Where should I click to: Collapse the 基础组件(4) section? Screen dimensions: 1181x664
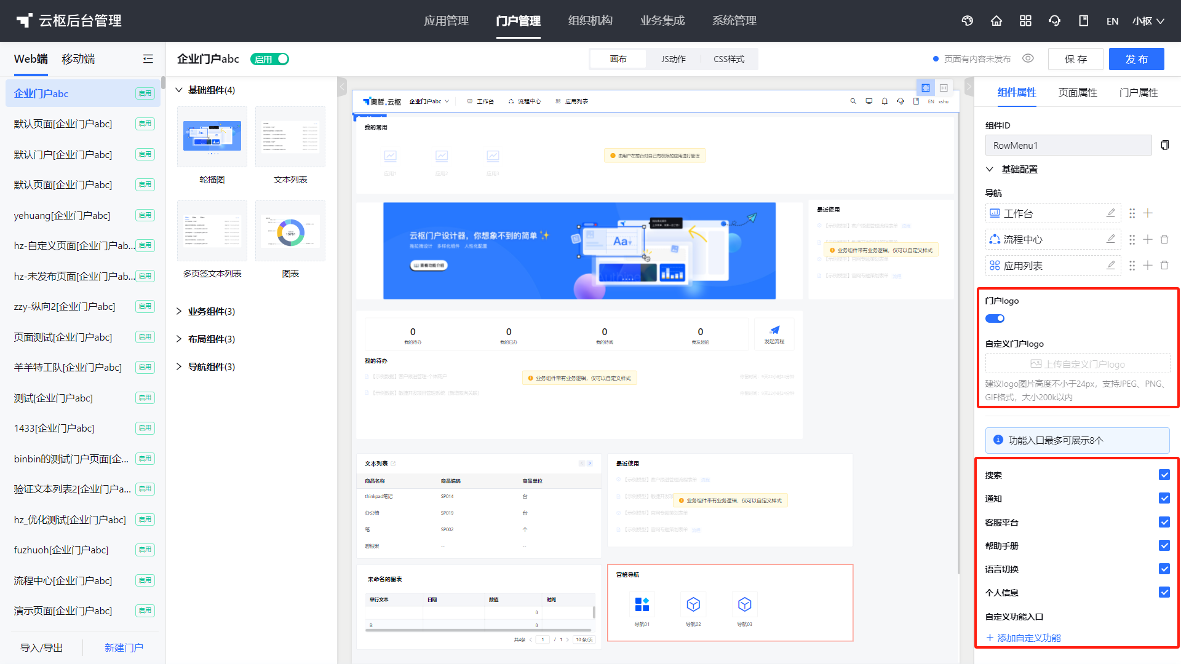tap(179, 90)
